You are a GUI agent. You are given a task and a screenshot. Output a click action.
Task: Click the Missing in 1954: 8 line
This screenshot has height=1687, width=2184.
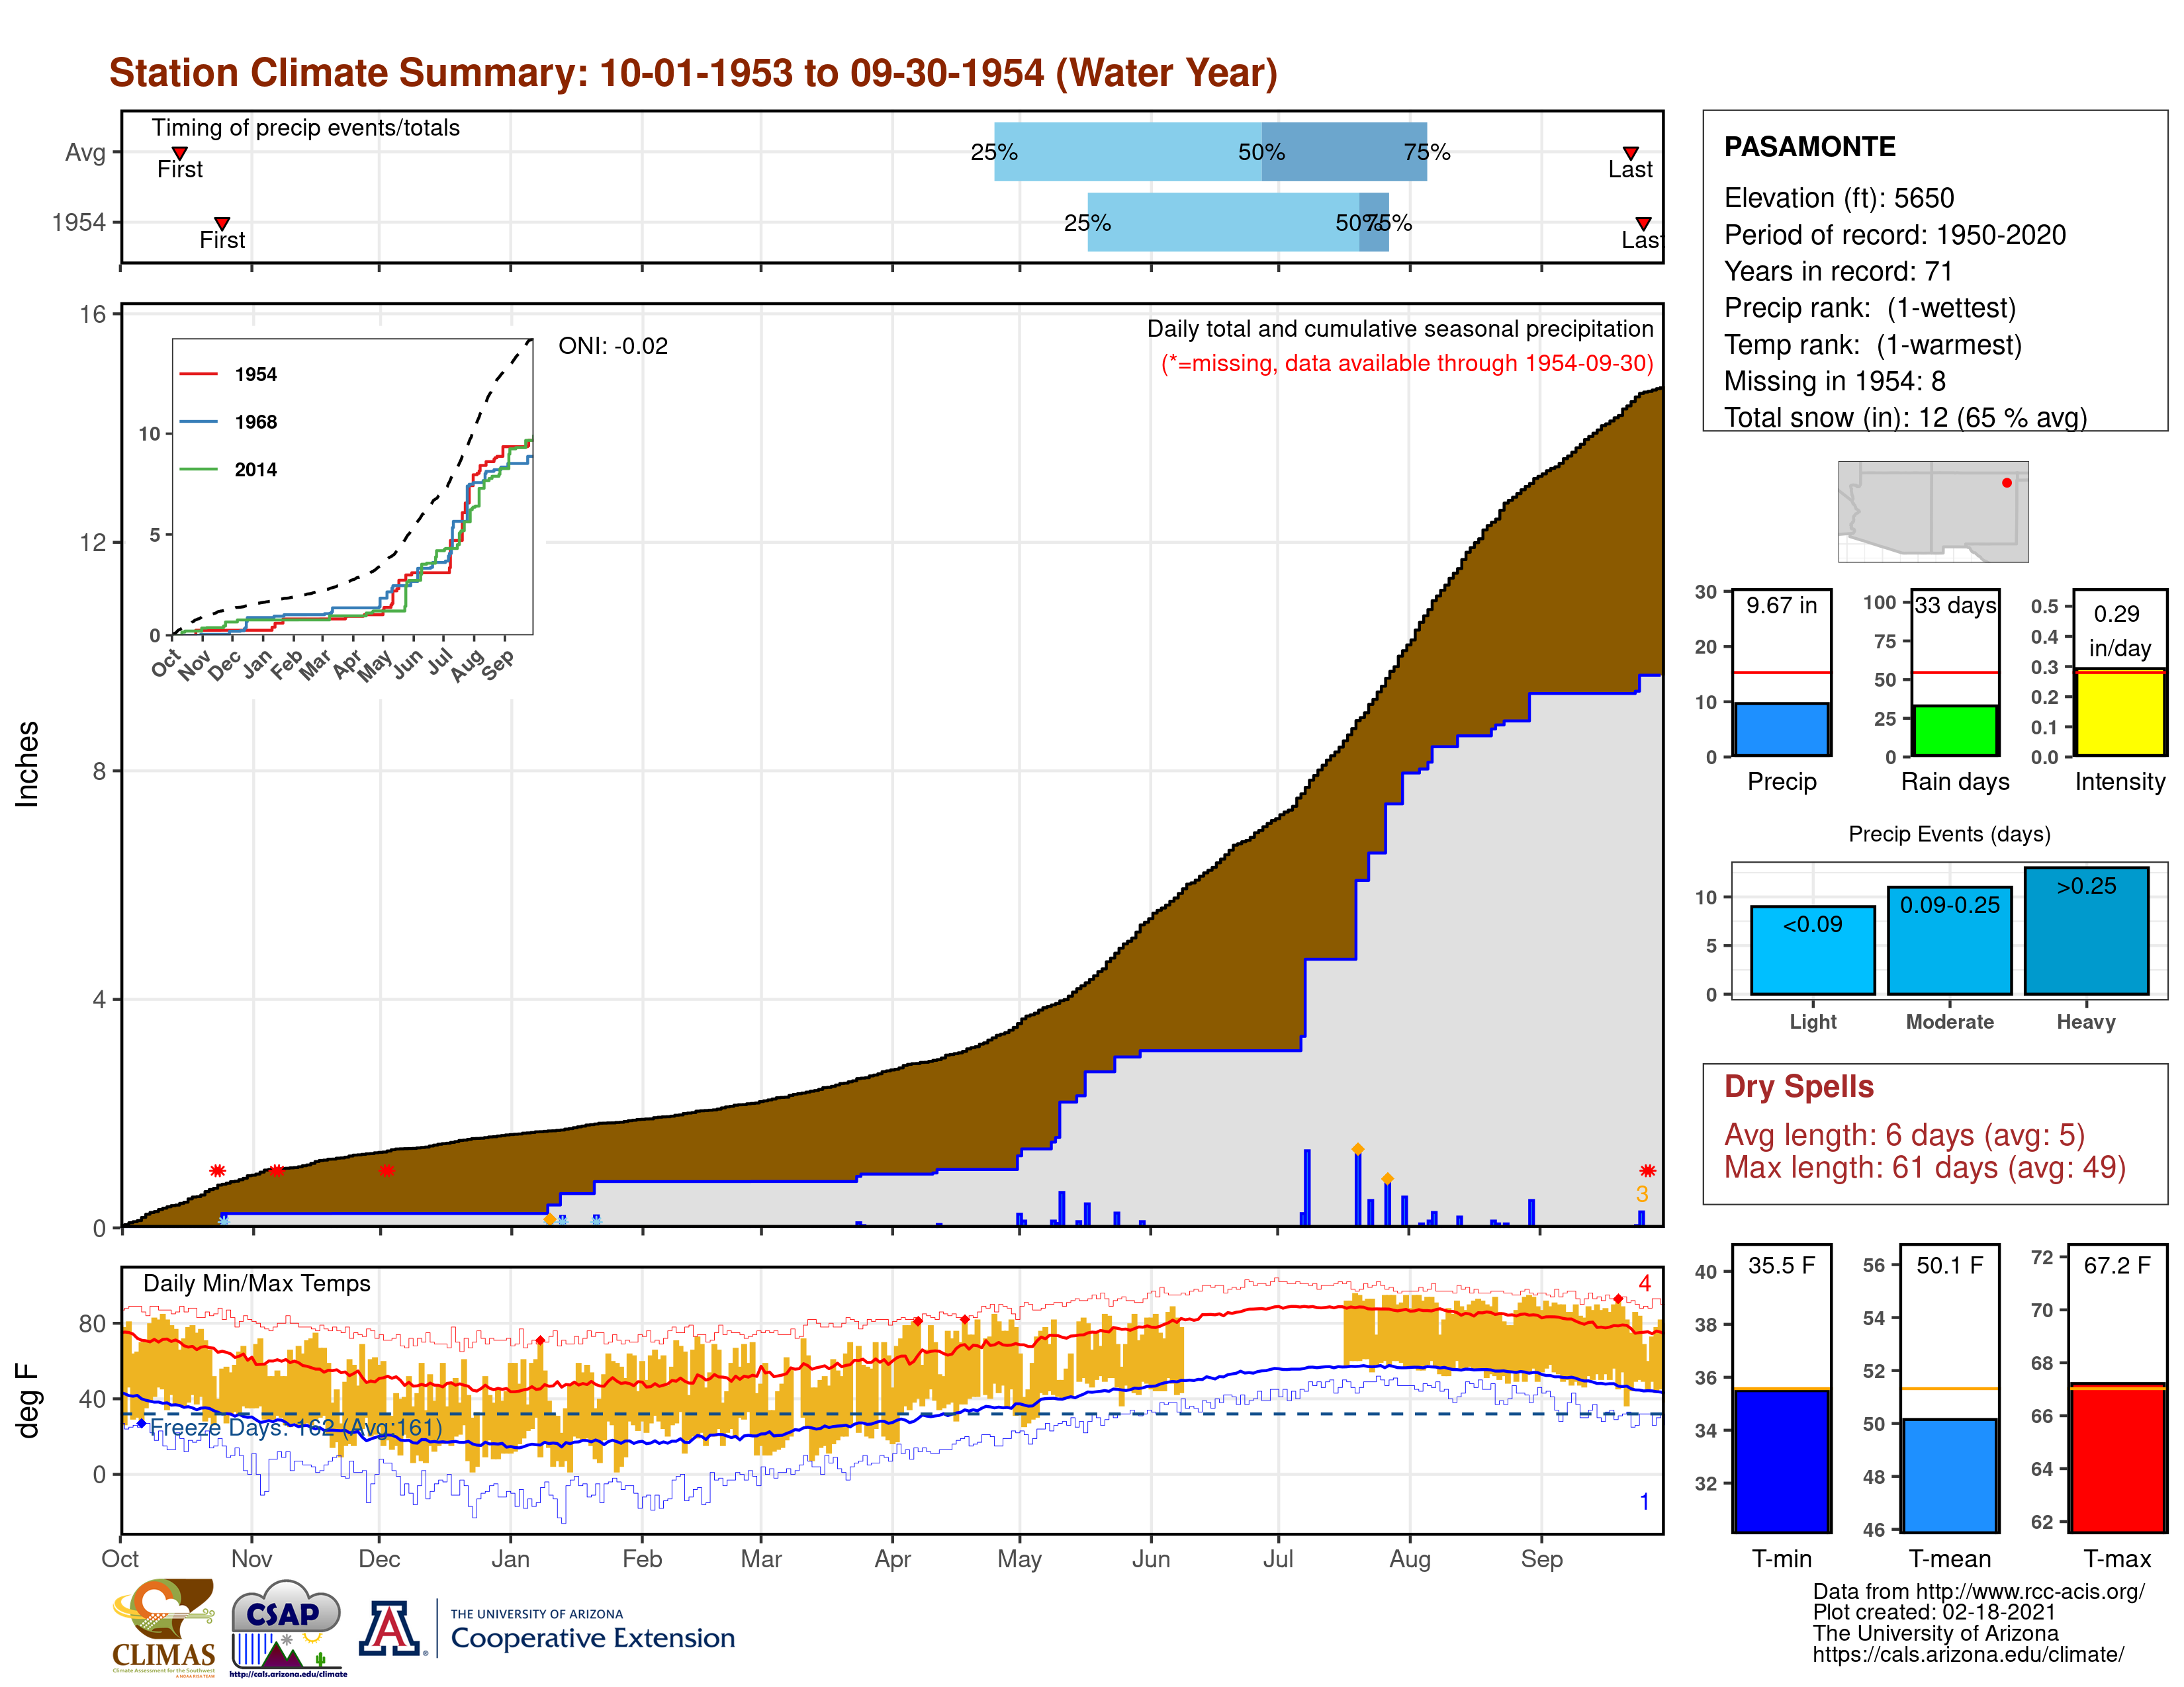[x=1834, y=381]
